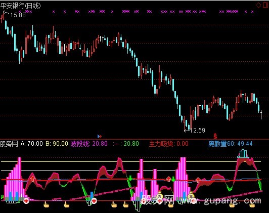The height and width of the screenshot is (213, 269).
Task: Click the indicator name 股旁网
Action: pos(9,144)
